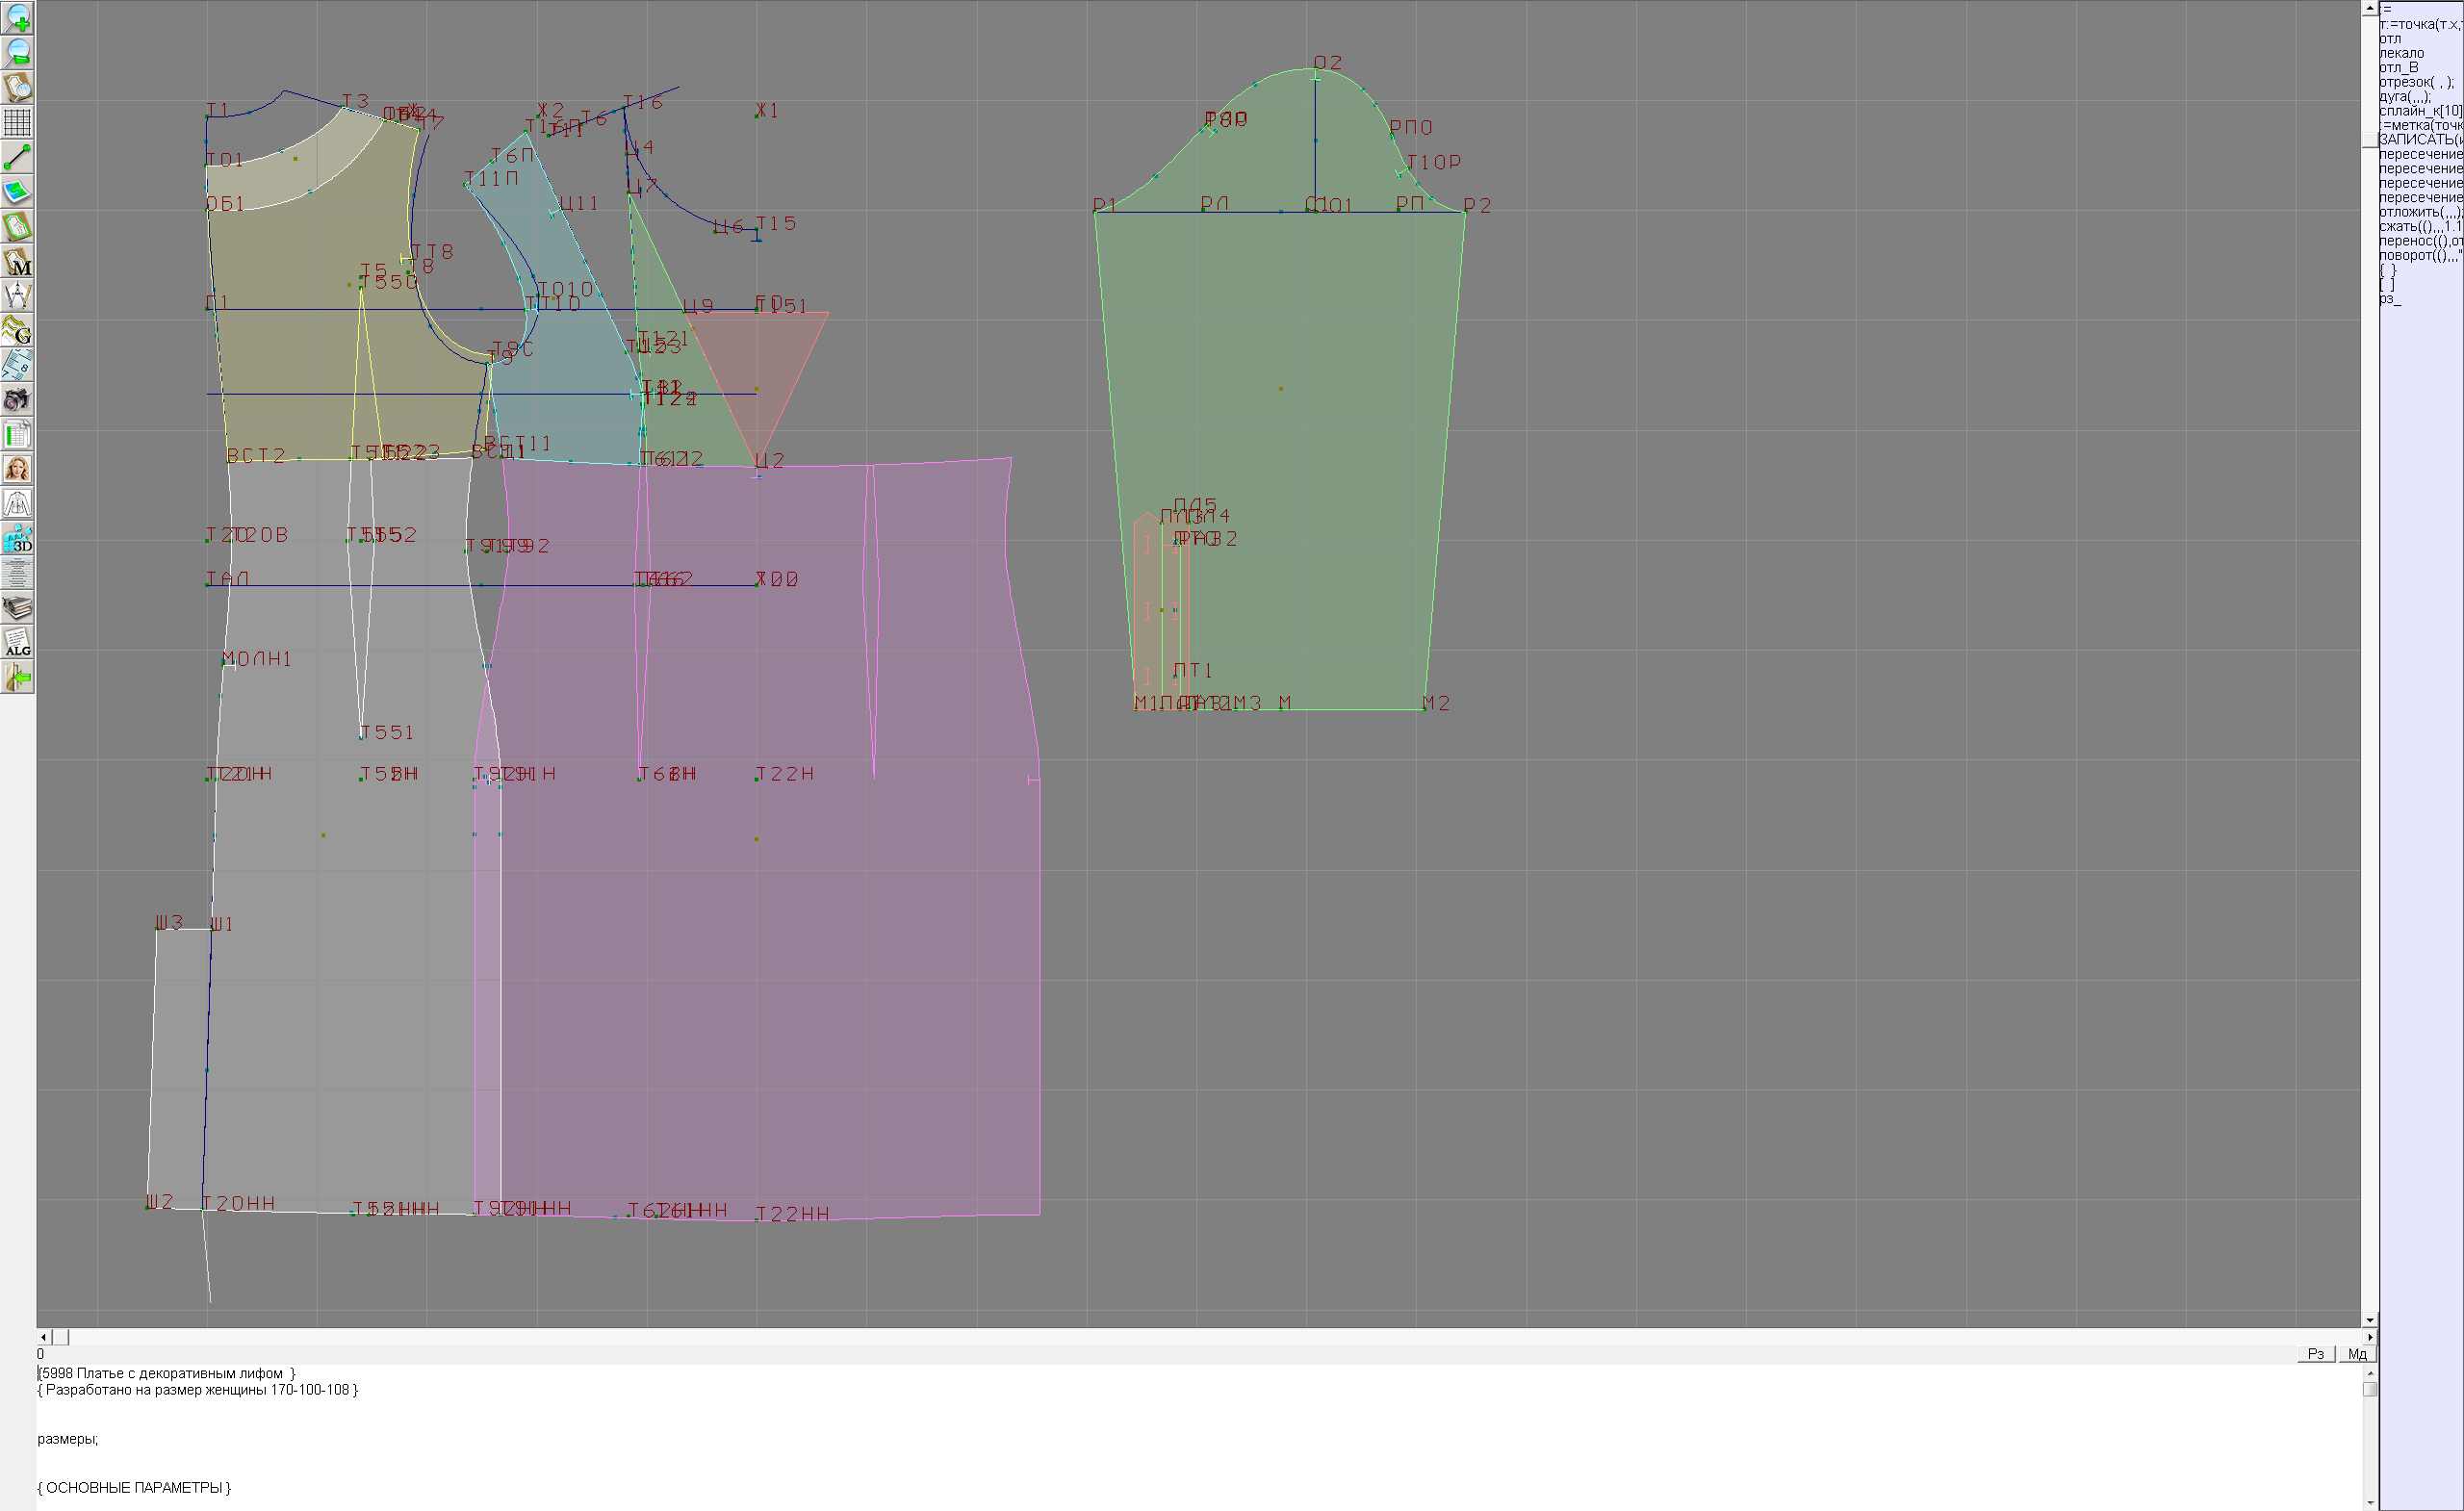Image resolution: width=2464 pixels, height=1511 pixels.
Task: Click the woman's face portrait icon
Action: pos(17,469)
